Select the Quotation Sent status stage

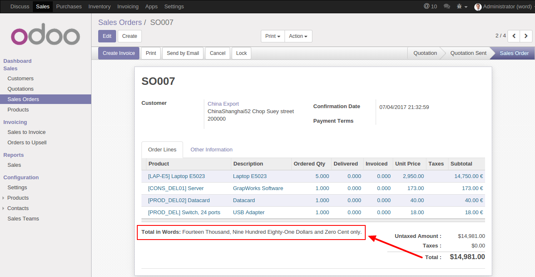click(468, 53)
